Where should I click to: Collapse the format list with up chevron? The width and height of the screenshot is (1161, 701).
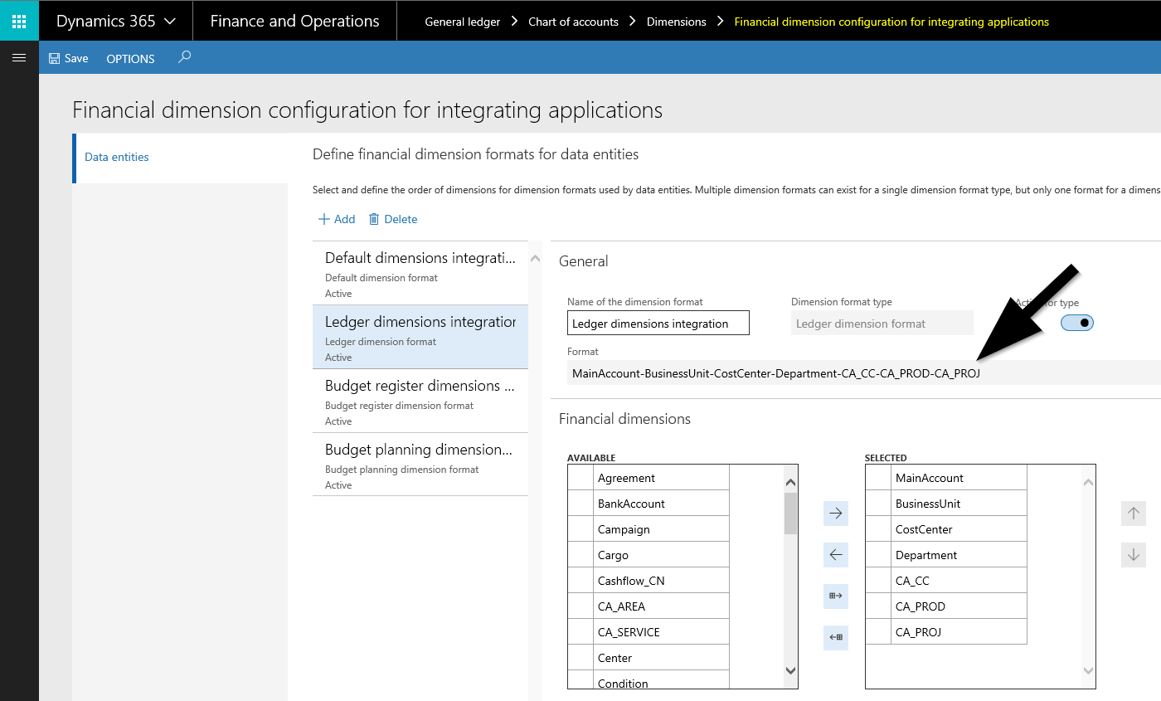tap(535, 259)
